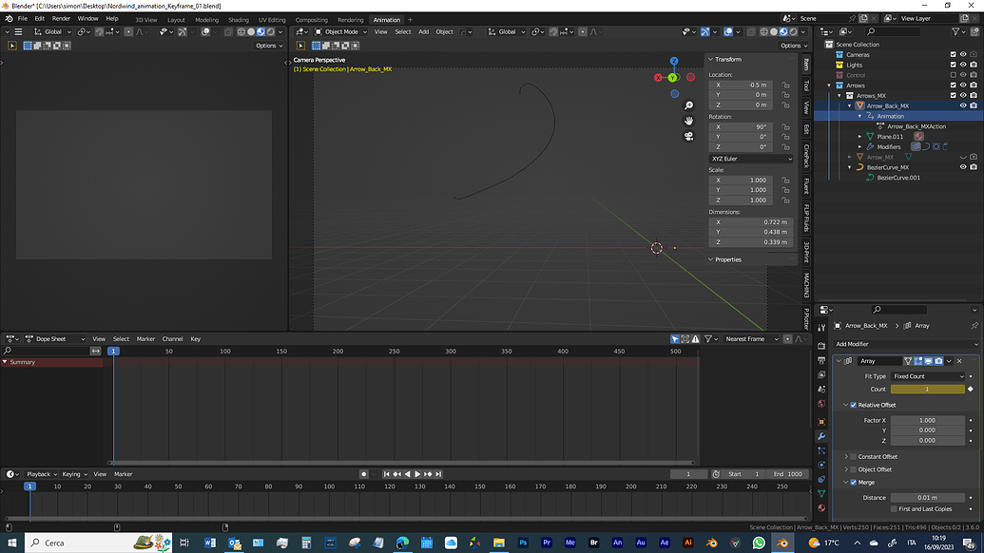Click the viewport pan hand gizmo
Image resolution: width=984 pixels, height=553 pixels.
pyautogui.click(x=688, y=121)
